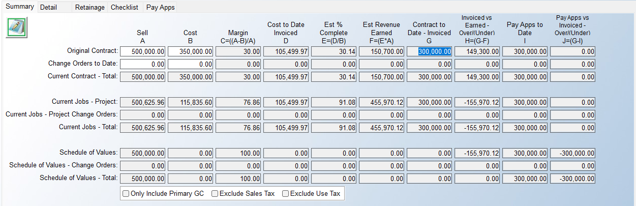Click the Change Orders to Date Cost field
Screen dimensions: 636x206
point(191,64)
